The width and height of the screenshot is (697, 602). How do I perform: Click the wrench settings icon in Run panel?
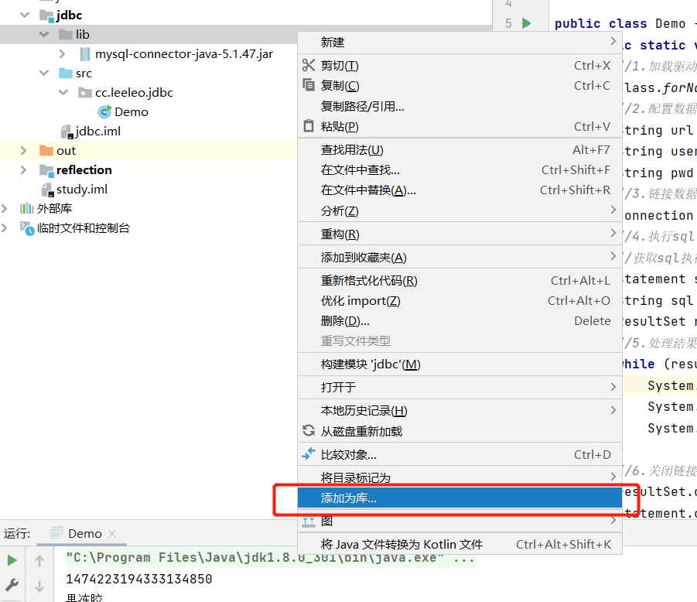(x=12, y=585)
